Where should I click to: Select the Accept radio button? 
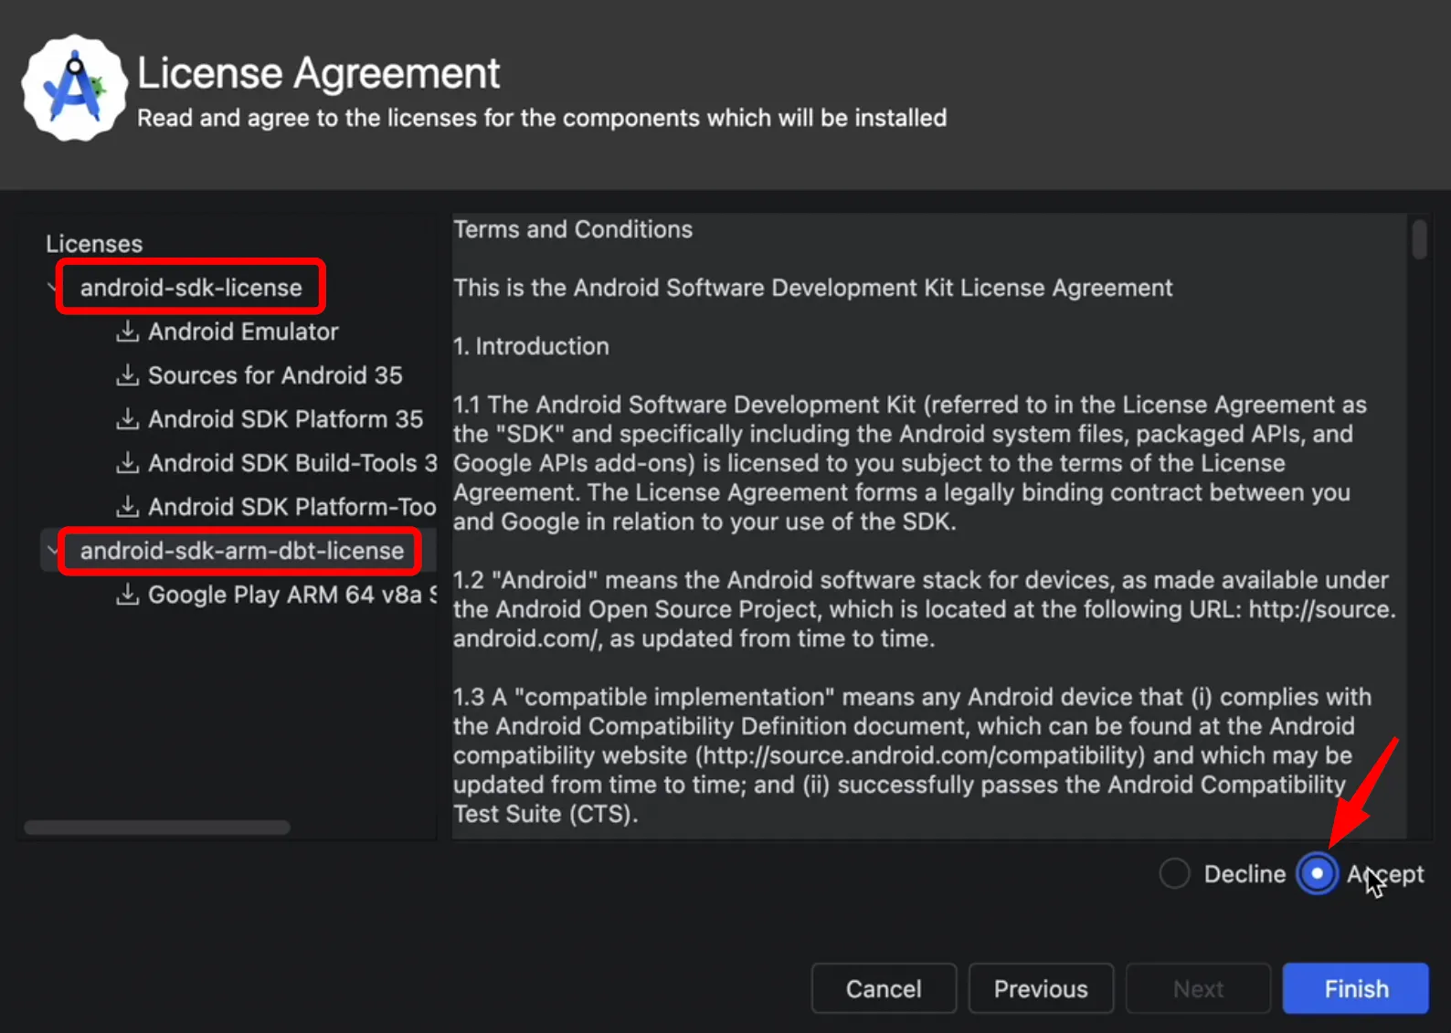[1317, 873]
